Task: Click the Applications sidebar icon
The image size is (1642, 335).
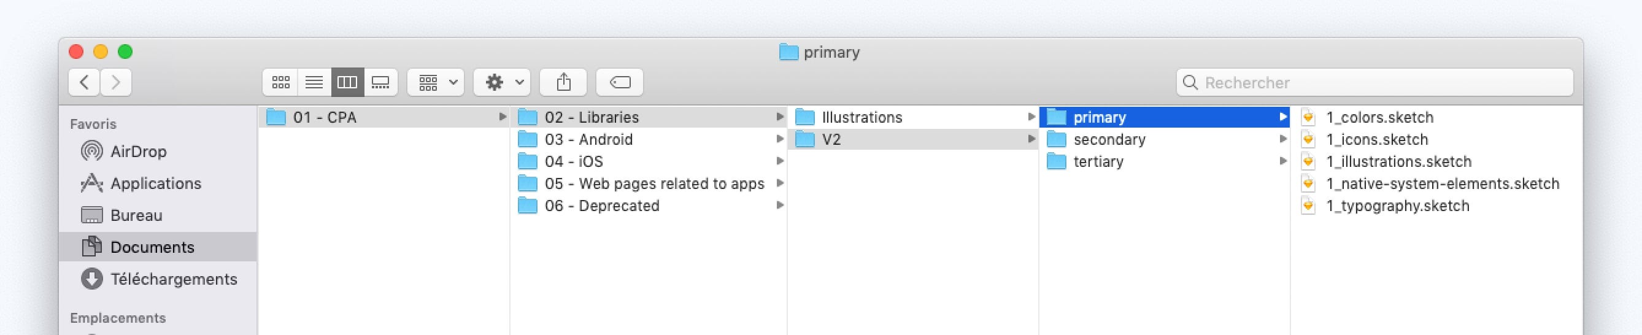Action: click(x=92, y=183)
